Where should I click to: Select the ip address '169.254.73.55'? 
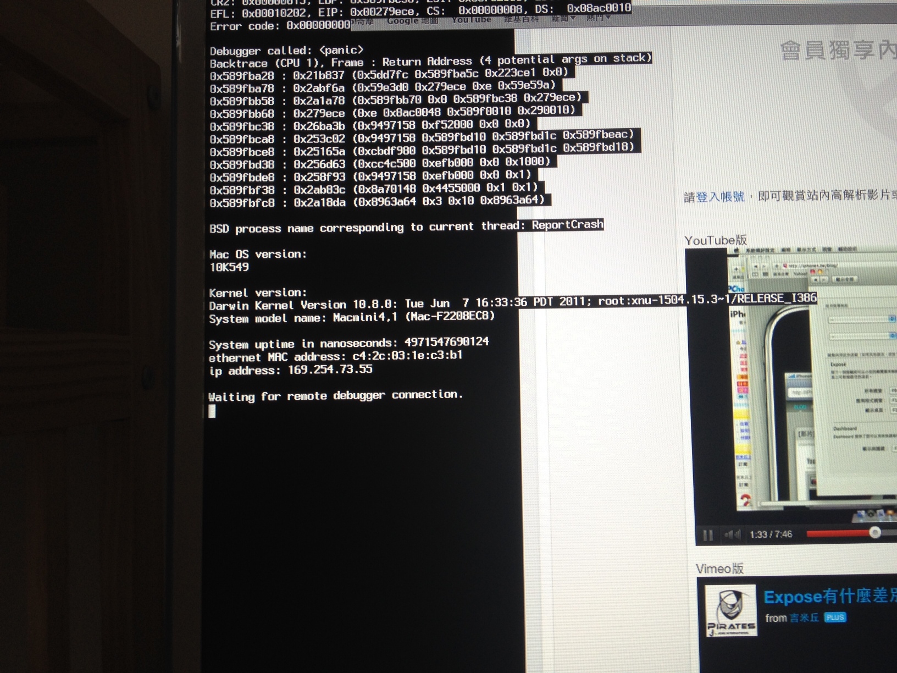pos(330,369)
